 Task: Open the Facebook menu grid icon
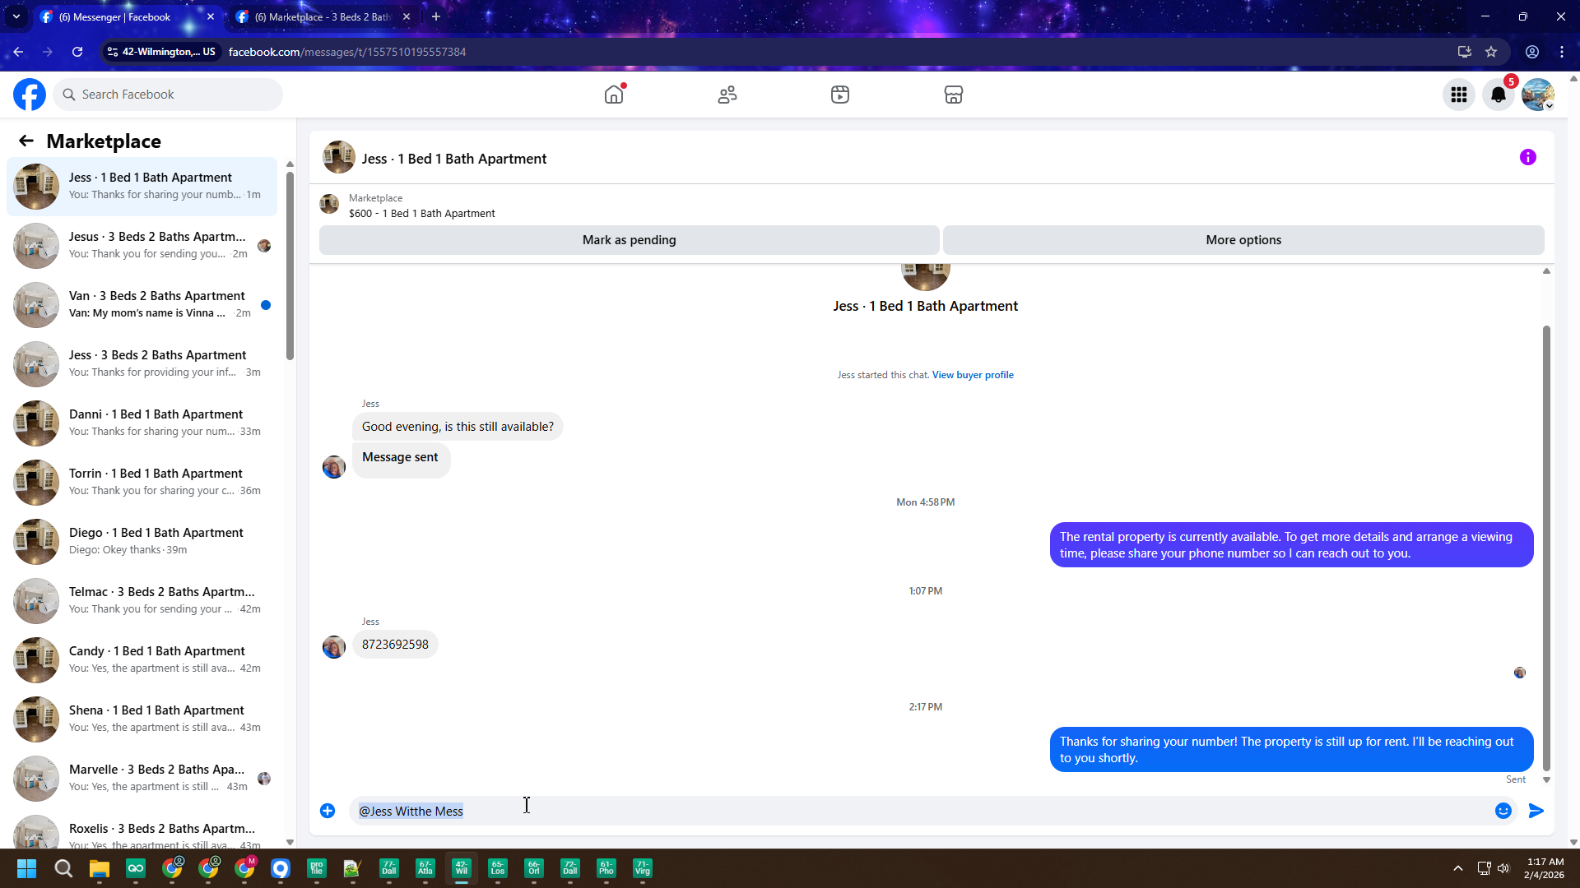[1458, 95]
